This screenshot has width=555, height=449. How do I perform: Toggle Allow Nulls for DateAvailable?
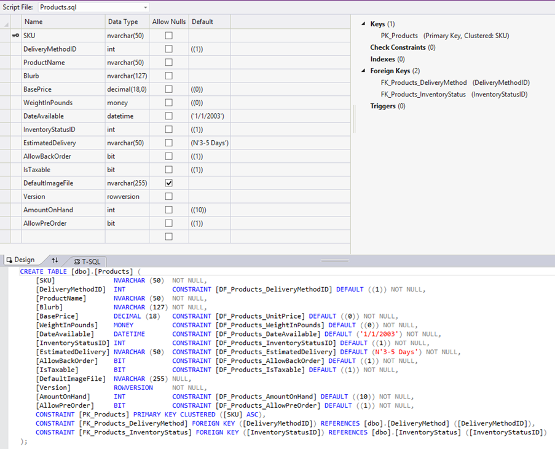point(169,116)
